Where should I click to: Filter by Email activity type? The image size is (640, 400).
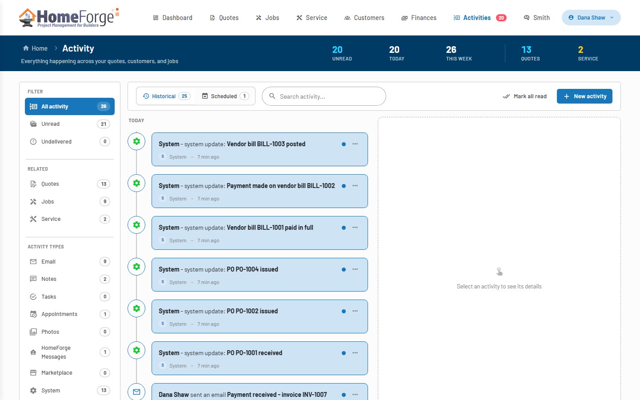tap(70, 262)
